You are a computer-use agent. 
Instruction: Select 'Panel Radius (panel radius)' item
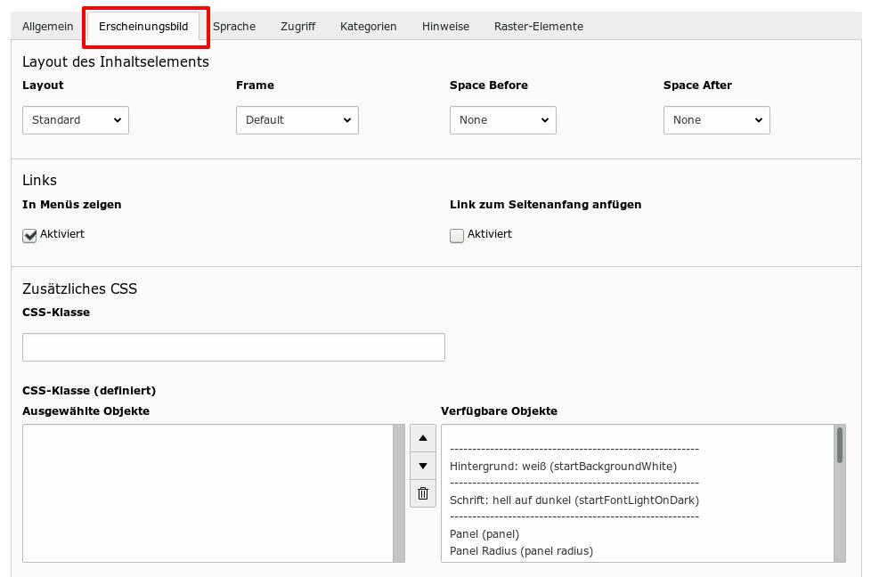pyautogui.click(x=521, y=551)
